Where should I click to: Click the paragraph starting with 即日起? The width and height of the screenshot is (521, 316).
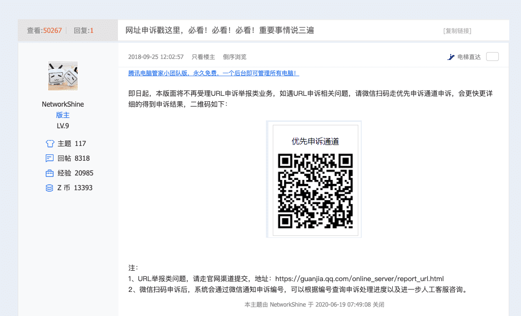pos(310,99)
